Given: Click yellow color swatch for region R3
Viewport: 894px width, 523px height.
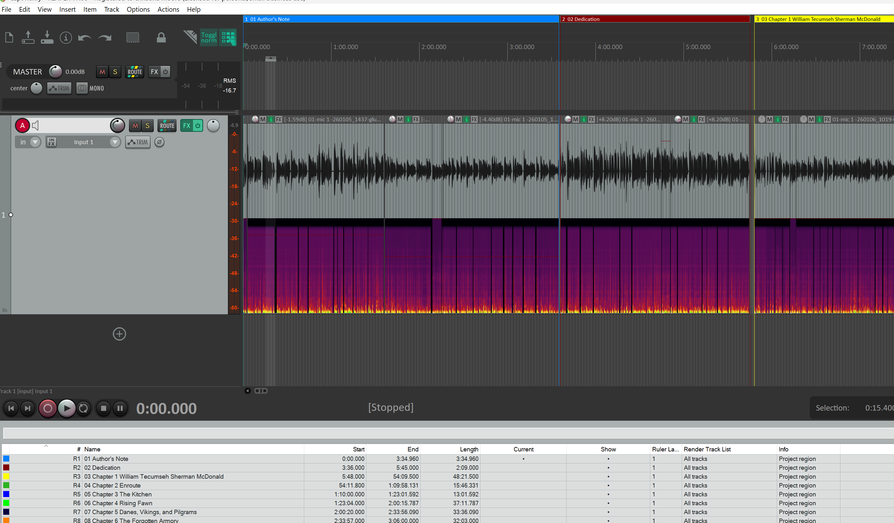Looking at the screenshot, I should point(6,476).
